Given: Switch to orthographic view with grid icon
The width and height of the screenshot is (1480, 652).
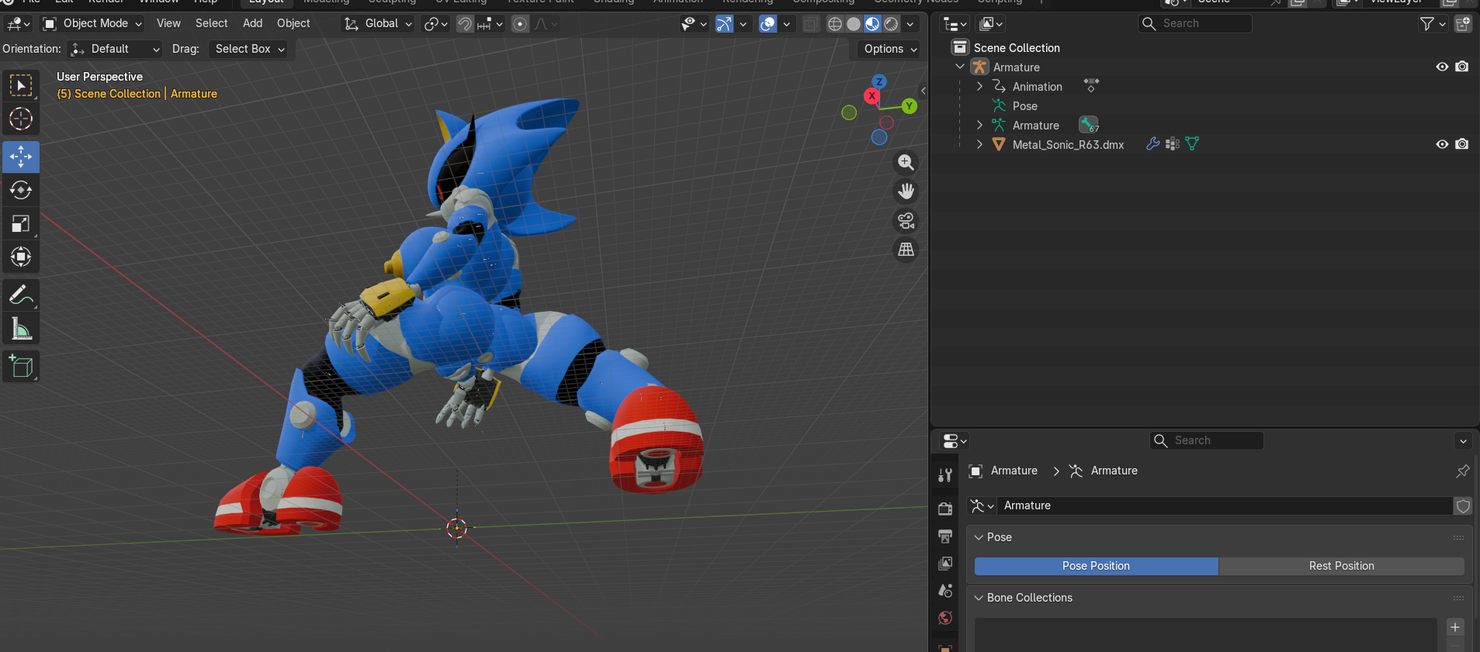Looking at the screenshot, I should (x=906, y=250).
